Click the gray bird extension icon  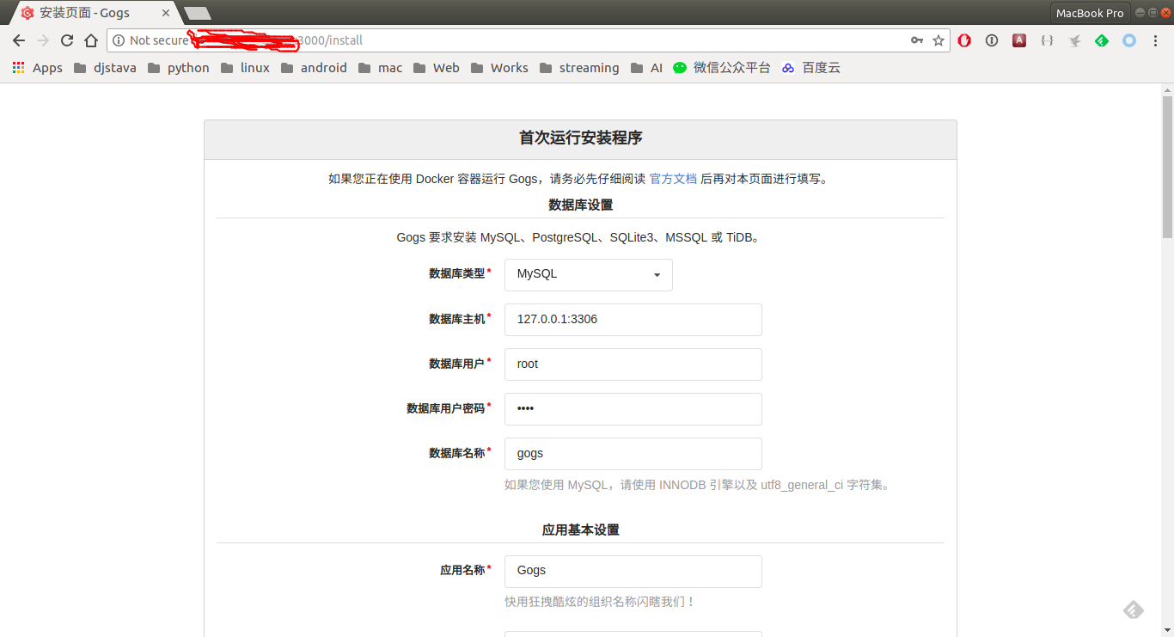[x=1074, y=40]
